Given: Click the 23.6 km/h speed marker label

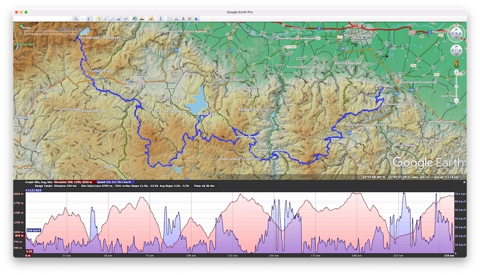Looking at the screenshot, I should tap(34, 231).
